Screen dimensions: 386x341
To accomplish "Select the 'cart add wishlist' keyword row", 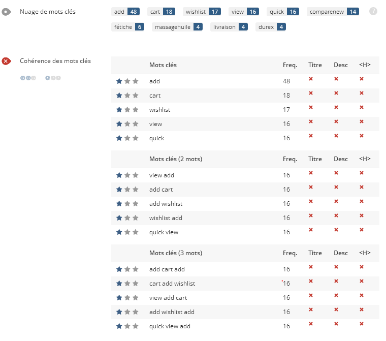I will tap(245, 284).
